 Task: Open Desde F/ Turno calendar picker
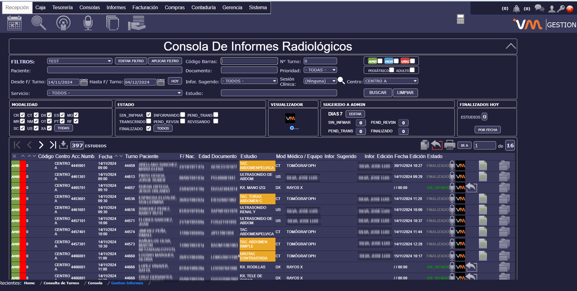pyautogui.click(x=84, y=82)
